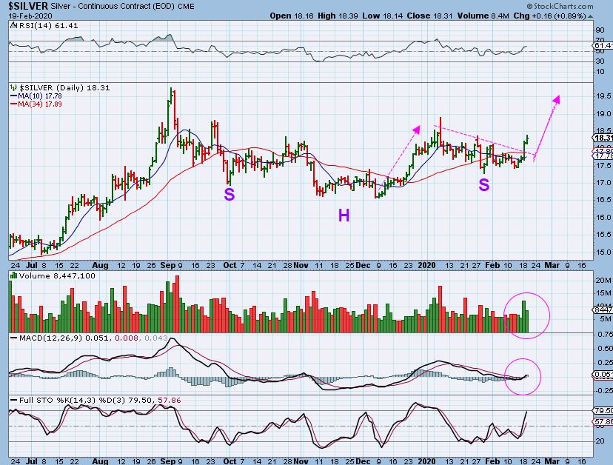The height and width of the screenshot is (465, 613).
Task: Click the RSI(14) 61.41 label
Action: pos(48,26)
